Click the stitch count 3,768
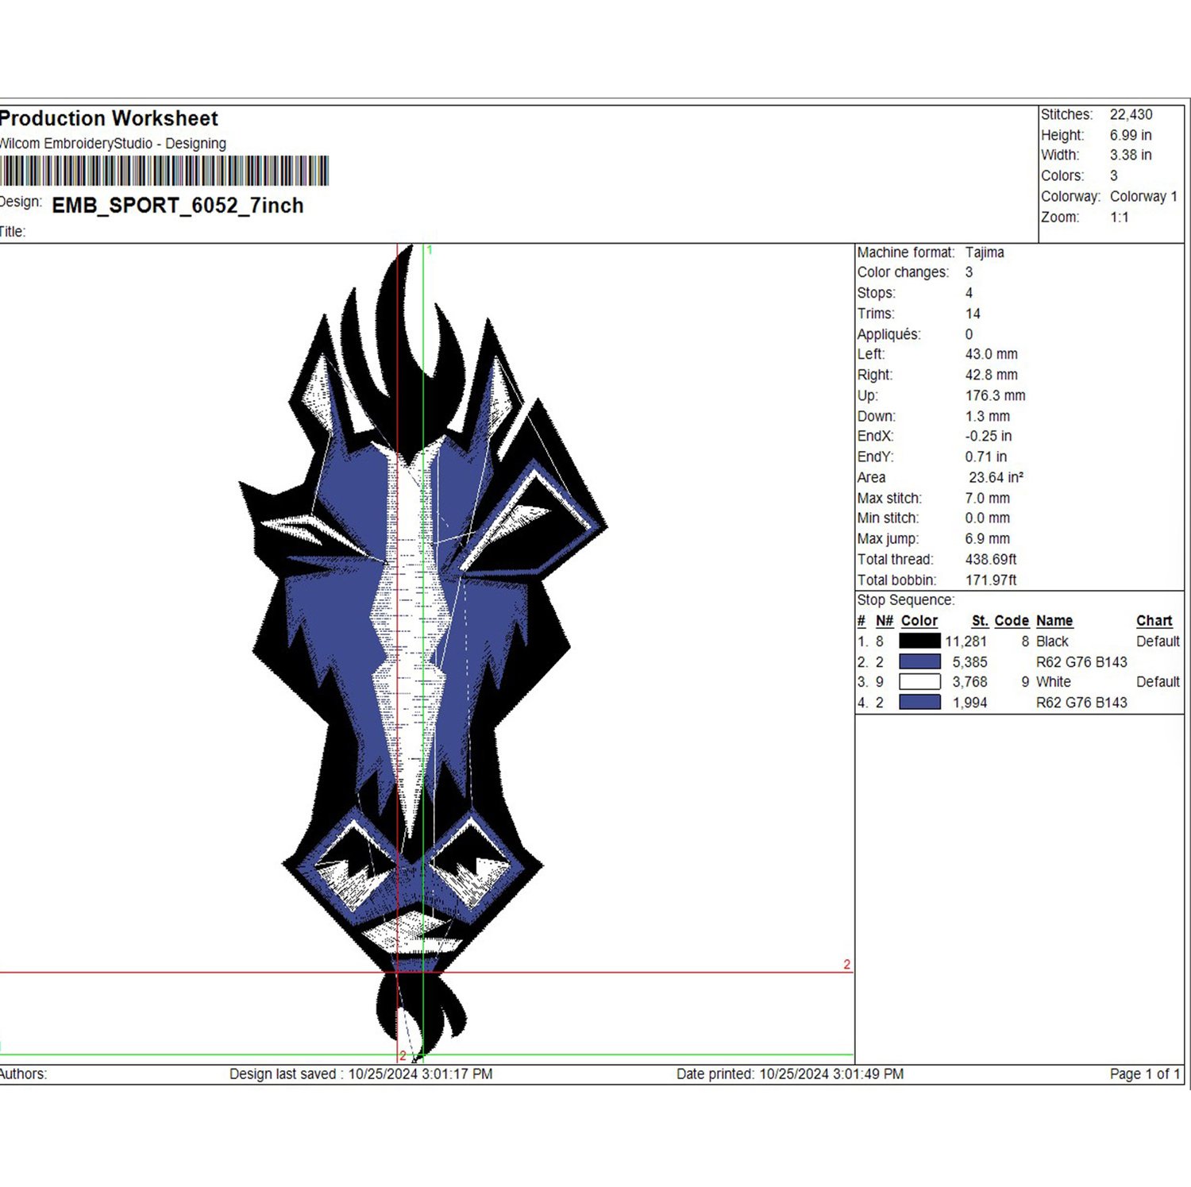The width and height of the screenshot is (1191, 1187). [969, 681]
